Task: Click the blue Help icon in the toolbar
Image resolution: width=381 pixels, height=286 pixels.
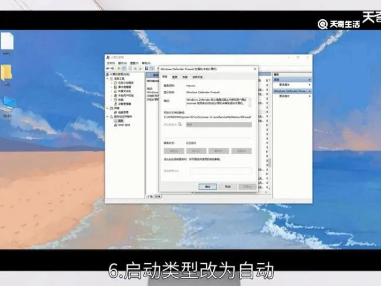Action: click(x=147, y=69)
